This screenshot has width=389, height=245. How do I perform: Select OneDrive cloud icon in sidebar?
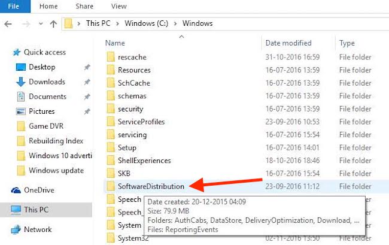(x=16, y=190)
